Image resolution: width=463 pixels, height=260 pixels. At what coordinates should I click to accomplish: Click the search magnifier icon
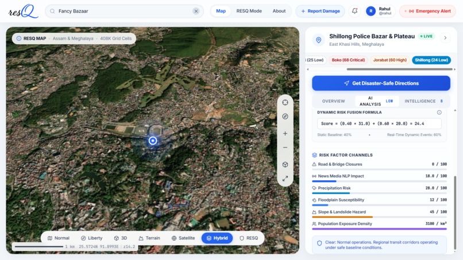click(x=52, y=11)
